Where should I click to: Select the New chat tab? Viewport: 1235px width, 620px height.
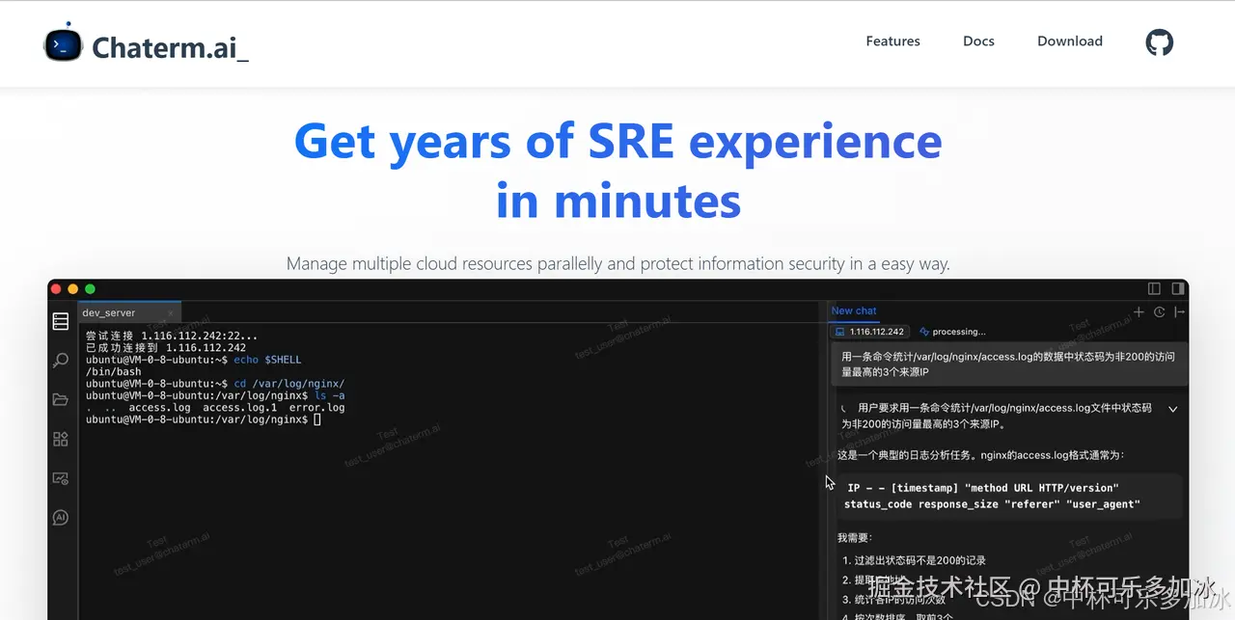(x=854, y=310)
